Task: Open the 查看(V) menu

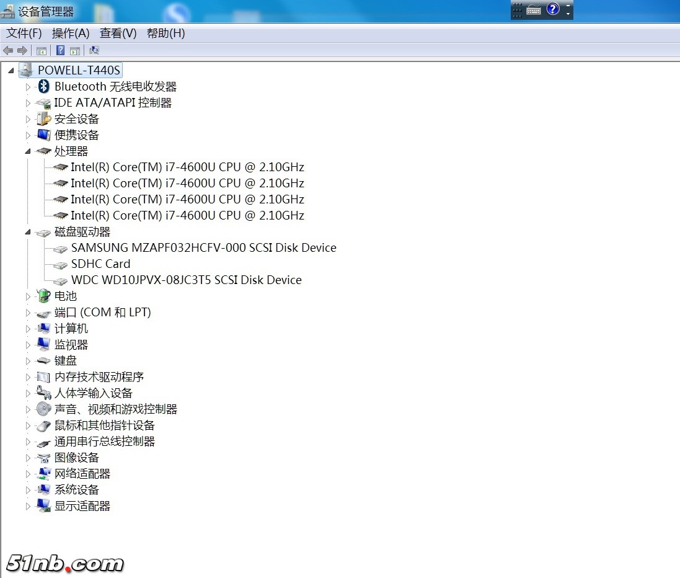Action: [x=118, y=33]
